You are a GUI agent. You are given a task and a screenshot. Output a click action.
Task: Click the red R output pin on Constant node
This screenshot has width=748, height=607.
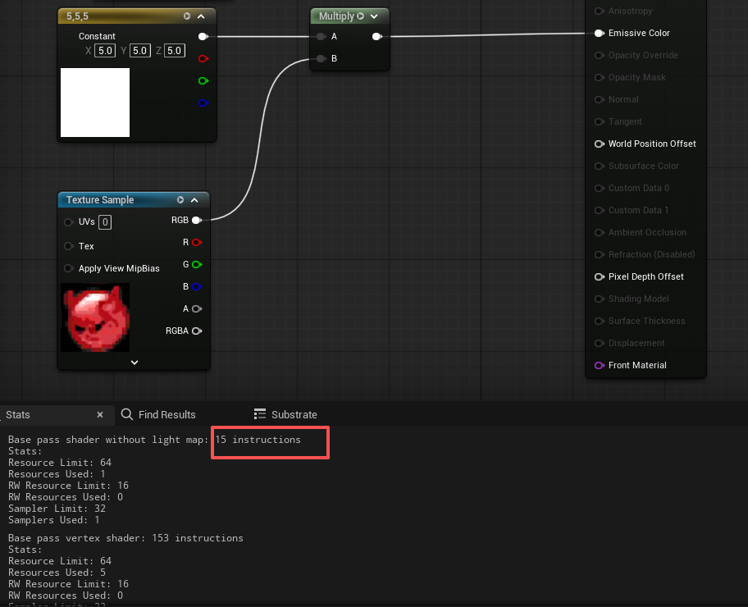(x=203, y=59)
